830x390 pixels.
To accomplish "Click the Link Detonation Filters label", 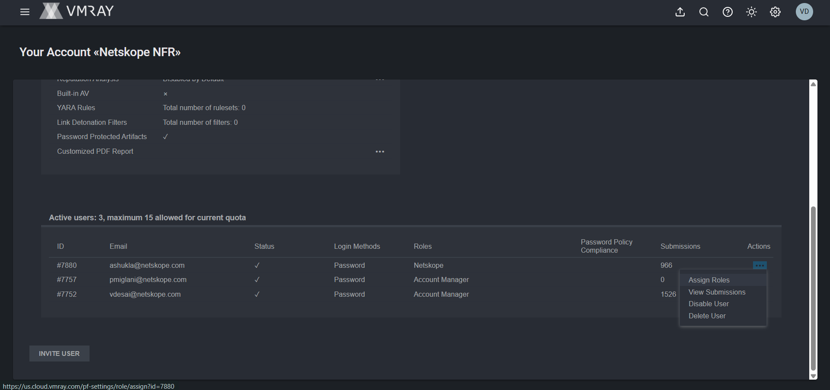I will click(92, 122).
